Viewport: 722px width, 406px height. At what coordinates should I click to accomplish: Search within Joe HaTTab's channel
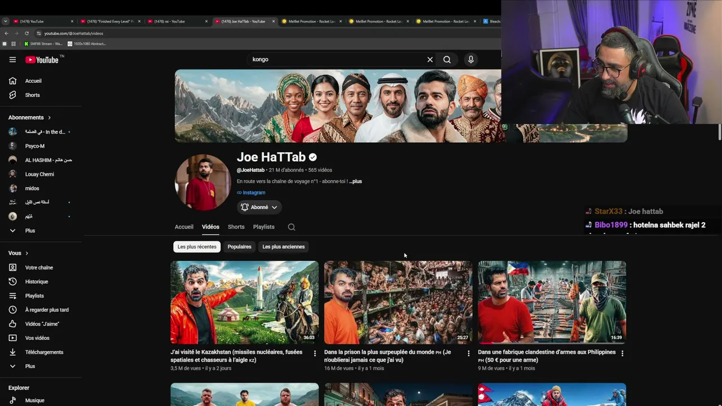[292, 227]
